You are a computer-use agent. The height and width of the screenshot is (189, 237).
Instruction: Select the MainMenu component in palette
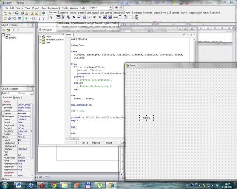click(x=63, y=17)
